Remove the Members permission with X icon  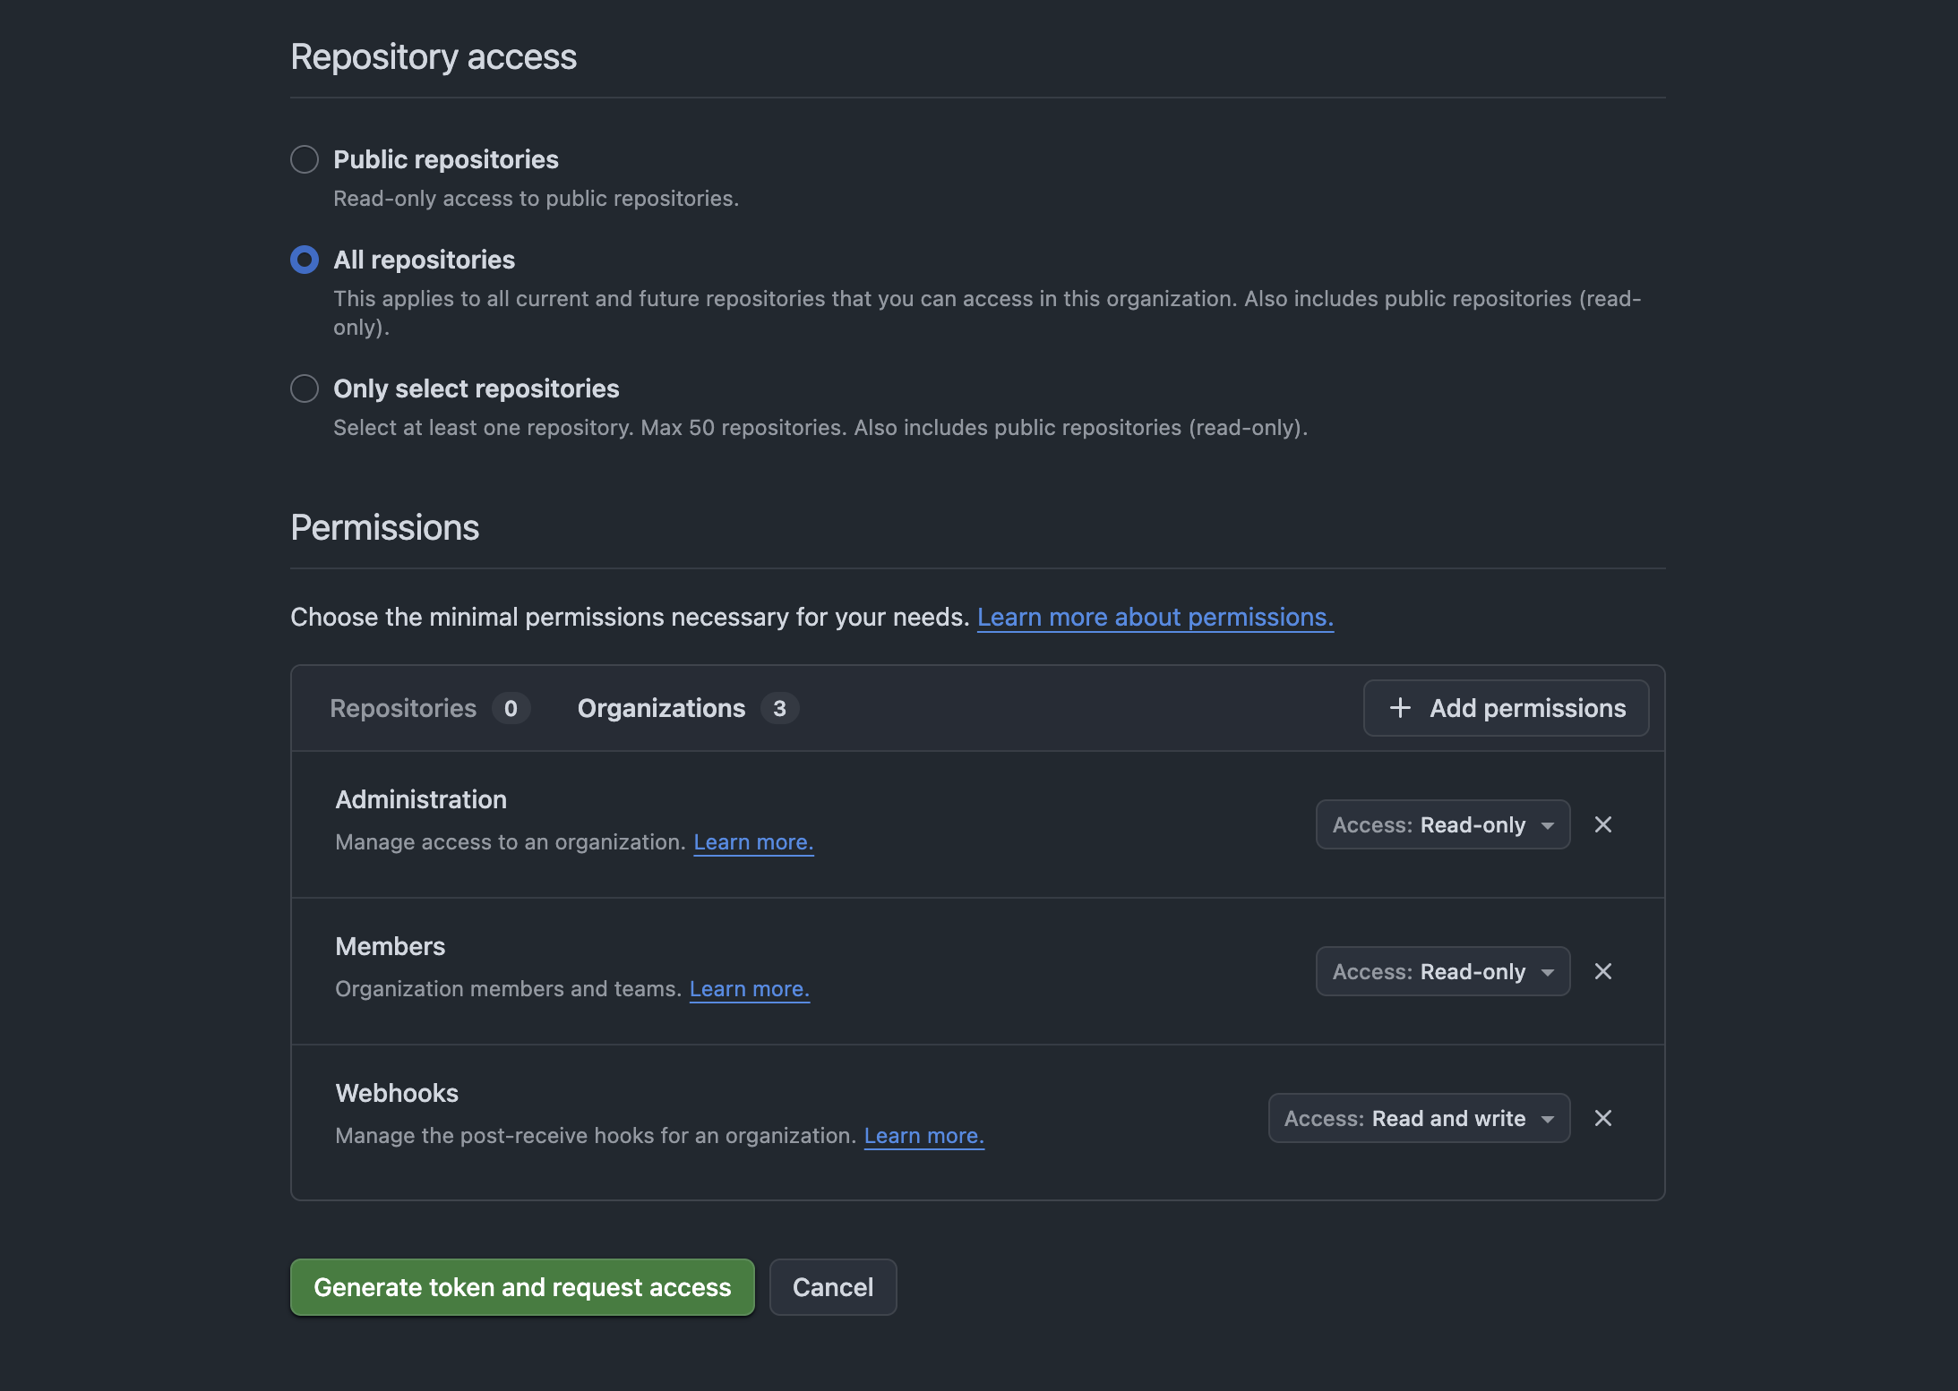1603,971
